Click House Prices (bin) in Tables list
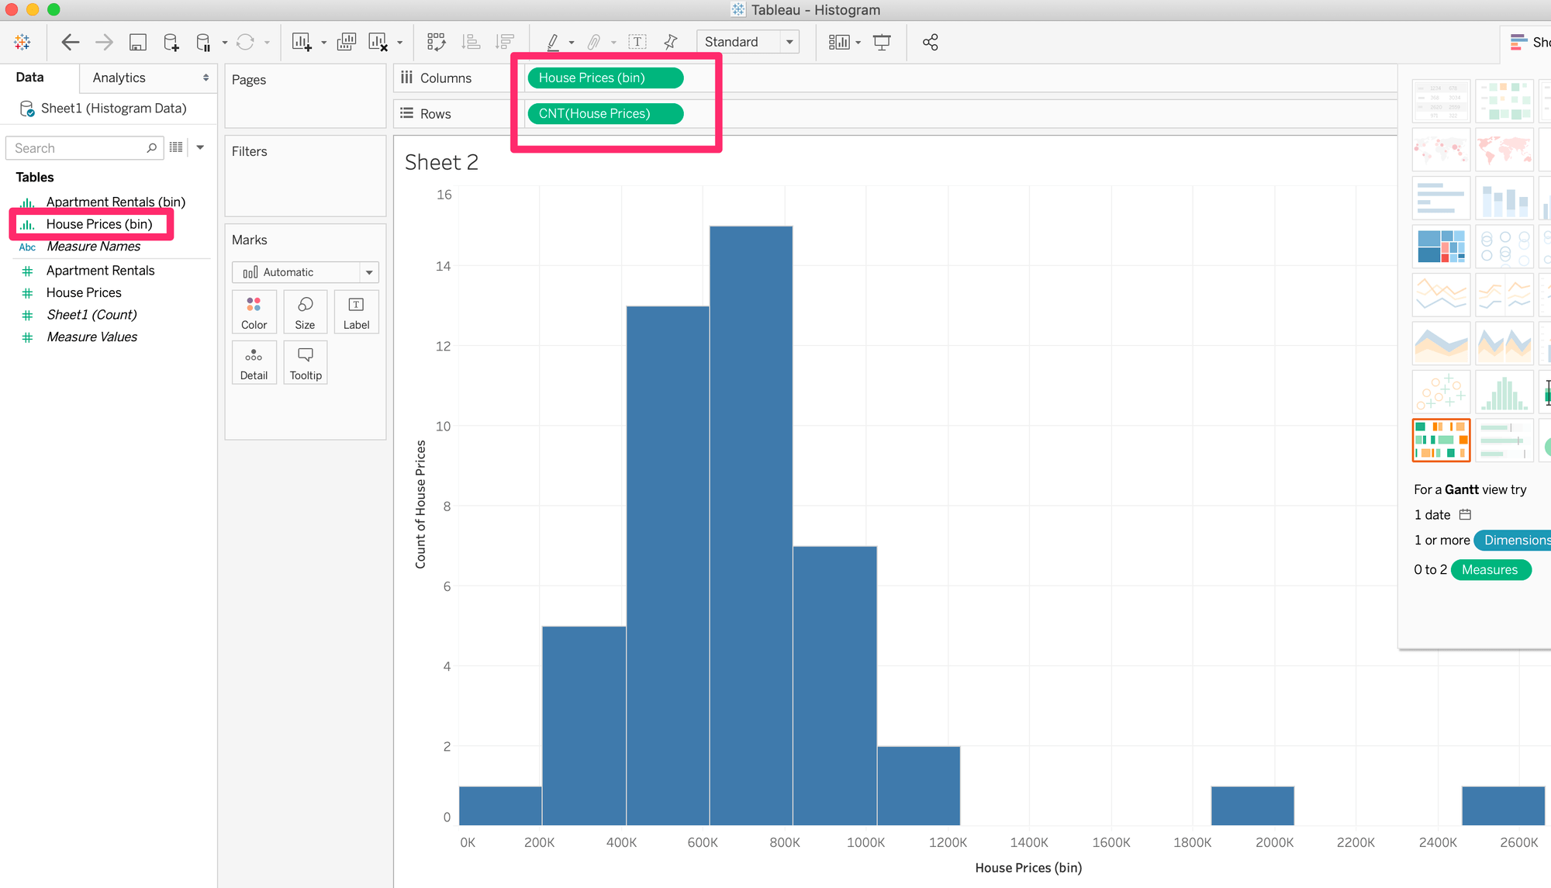This screenshot has height=888, width=1551. pos(98,225)
